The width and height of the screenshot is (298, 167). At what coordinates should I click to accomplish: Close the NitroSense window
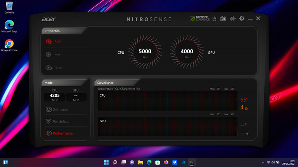258,19
